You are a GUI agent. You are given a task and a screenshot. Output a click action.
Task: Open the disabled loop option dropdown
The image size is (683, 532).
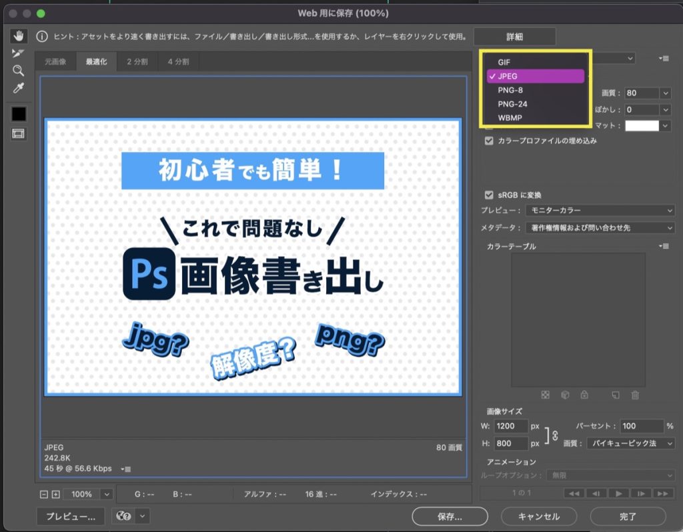point(610,475)
